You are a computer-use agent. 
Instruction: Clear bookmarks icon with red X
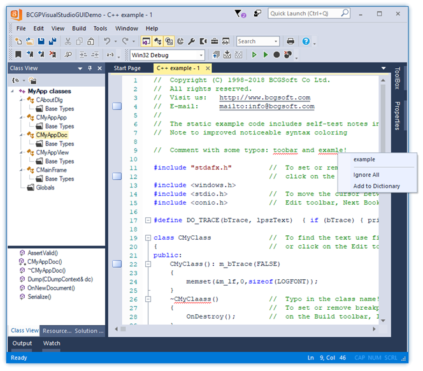(x=52, y=55)
